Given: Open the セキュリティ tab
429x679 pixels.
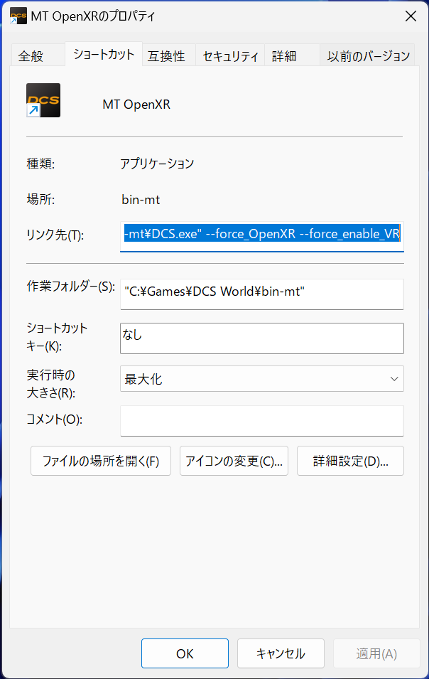Looking at the screenshot, I should [231, 56].
